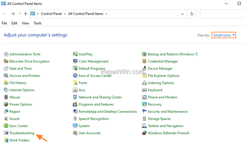
Task: Open the File menu
Action: (x=4, y=23)
